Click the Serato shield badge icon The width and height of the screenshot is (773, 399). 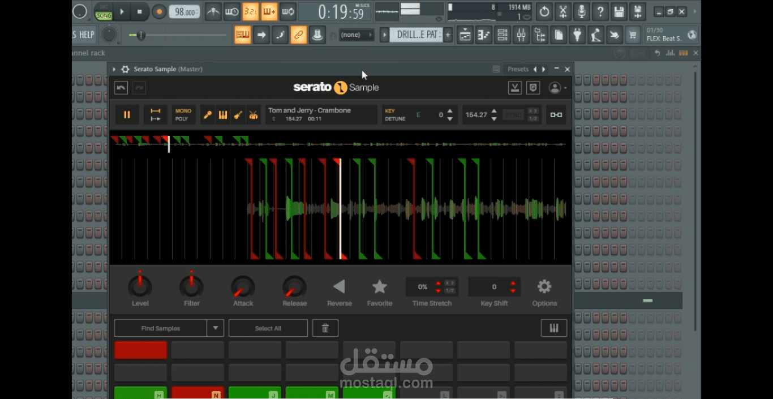point(532,88)
